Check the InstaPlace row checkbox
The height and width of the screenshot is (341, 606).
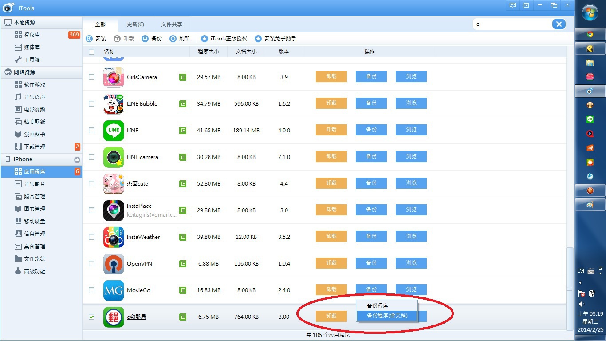click(x=92, y=210)
